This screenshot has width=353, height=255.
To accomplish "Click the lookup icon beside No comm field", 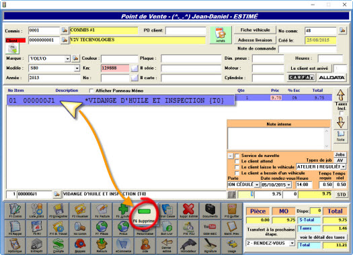I will (x=342, y=30).
